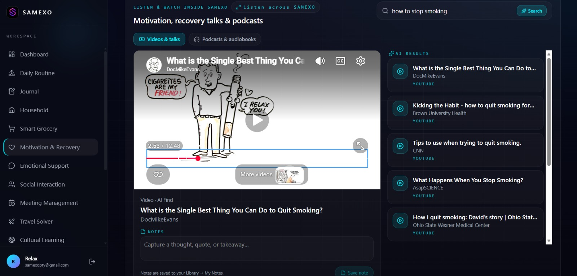Open the video settings gear
Screen dimensions: 577x276
[x=360, y=61]
